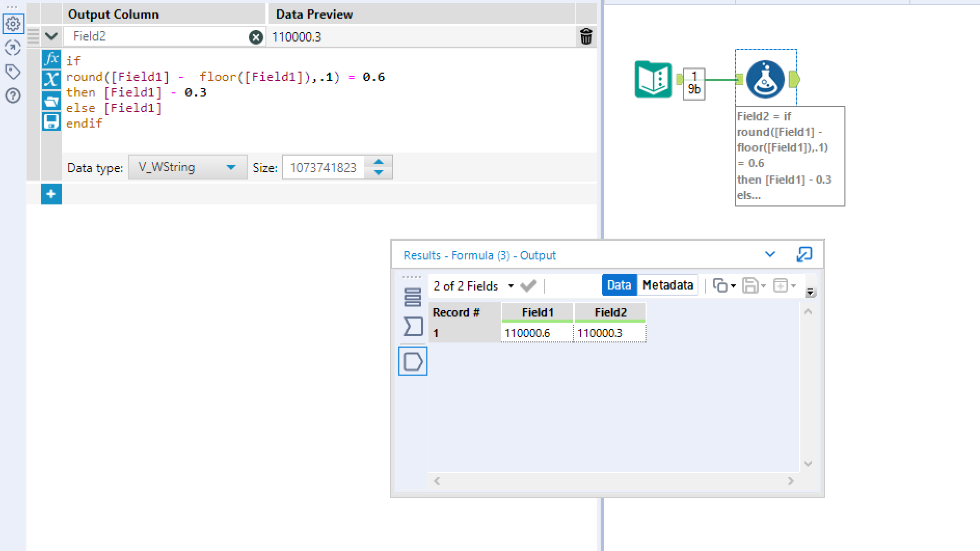This screenshot has height=551, width=980.
Task: Click the checkmark icon beside the fields dropdown
Action: coord(528,286)
